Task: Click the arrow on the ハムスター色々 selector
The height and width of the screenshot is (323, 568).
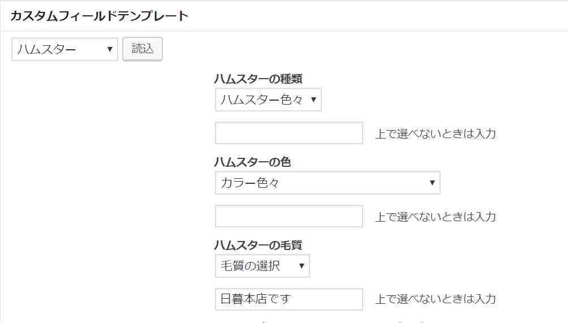Action: coord(313,100)
